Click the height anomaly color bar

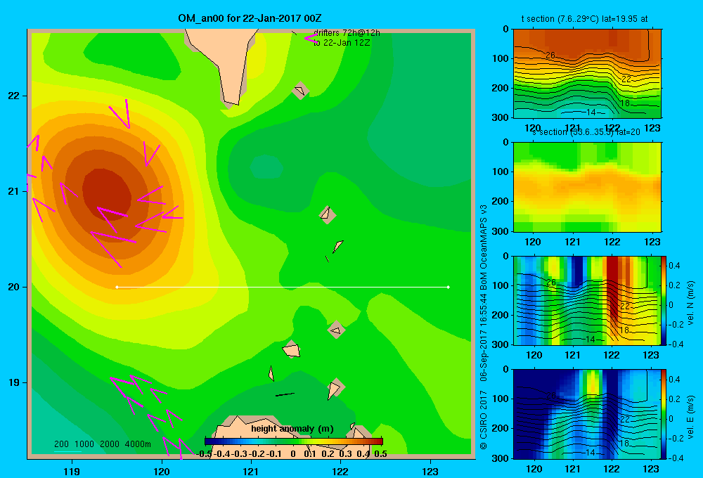[293, 441]
